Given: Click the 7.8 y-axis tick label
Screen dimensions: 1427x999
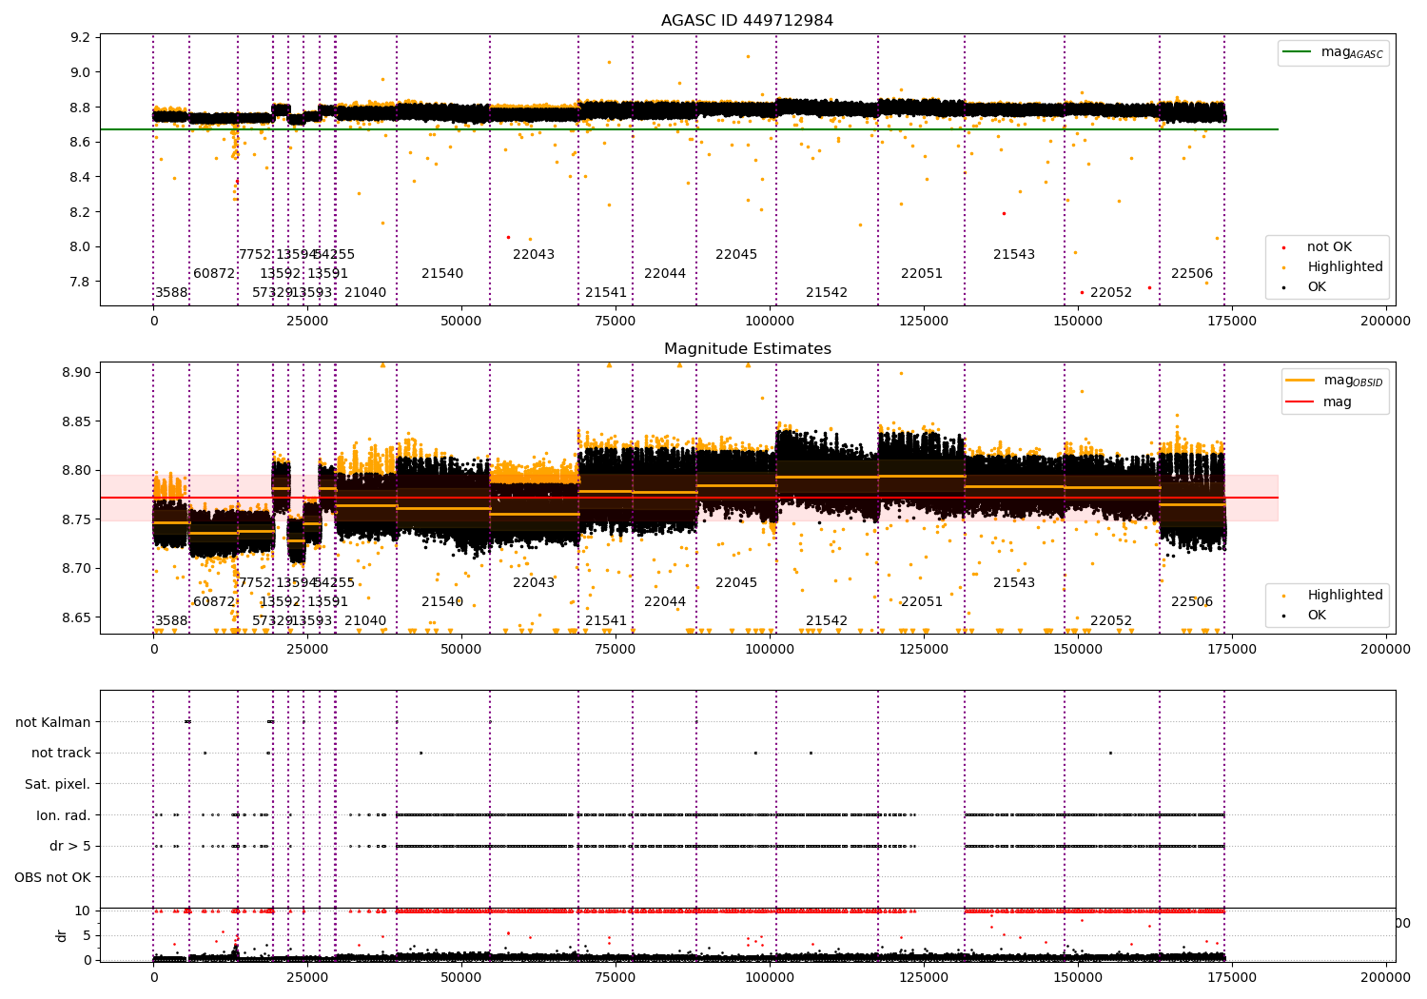Looking at the screenshot, I should tap(81, 282).
